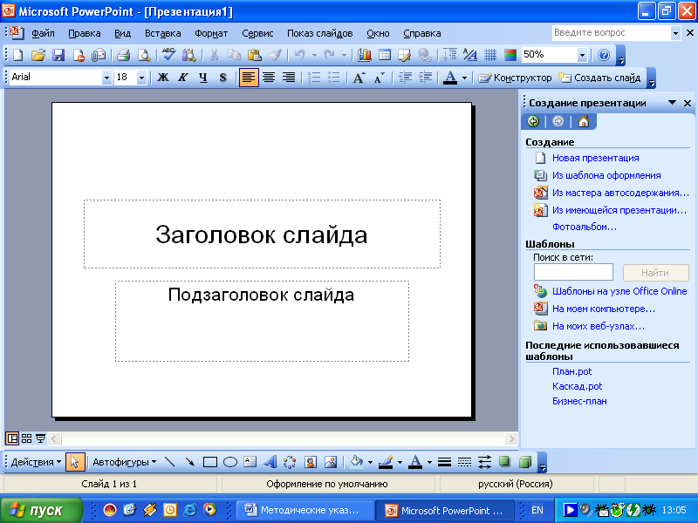Save the presentation with the floppy disk icon
Screen dimensions: 698x523
coord(58,55)
